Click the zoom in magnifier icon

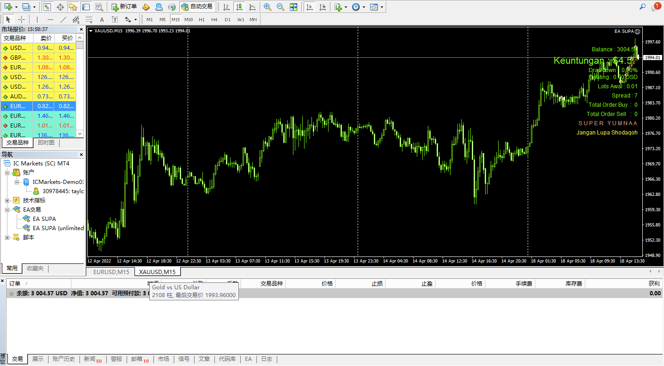click(267, 7)
